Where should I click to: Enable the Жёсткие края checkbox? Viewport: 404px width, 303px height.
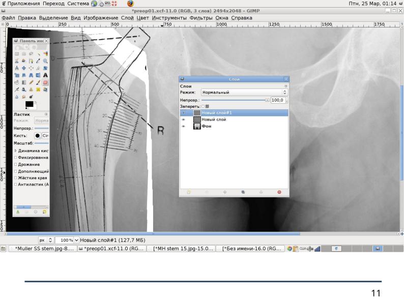[x=16, y=178]
